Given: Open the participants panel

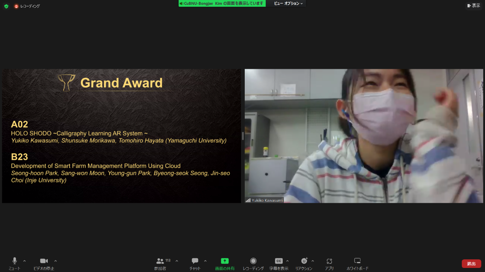Looking at the screenshot, I should point(160,261).
